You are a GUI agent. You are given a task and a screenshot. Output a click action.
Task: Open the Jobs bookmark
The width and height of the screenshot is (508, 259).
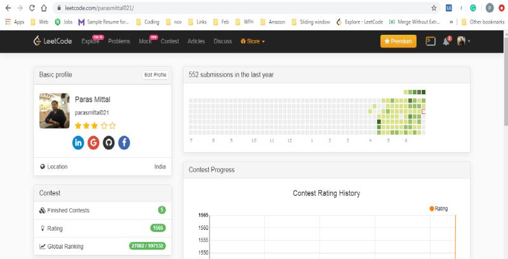click(63, 22)
